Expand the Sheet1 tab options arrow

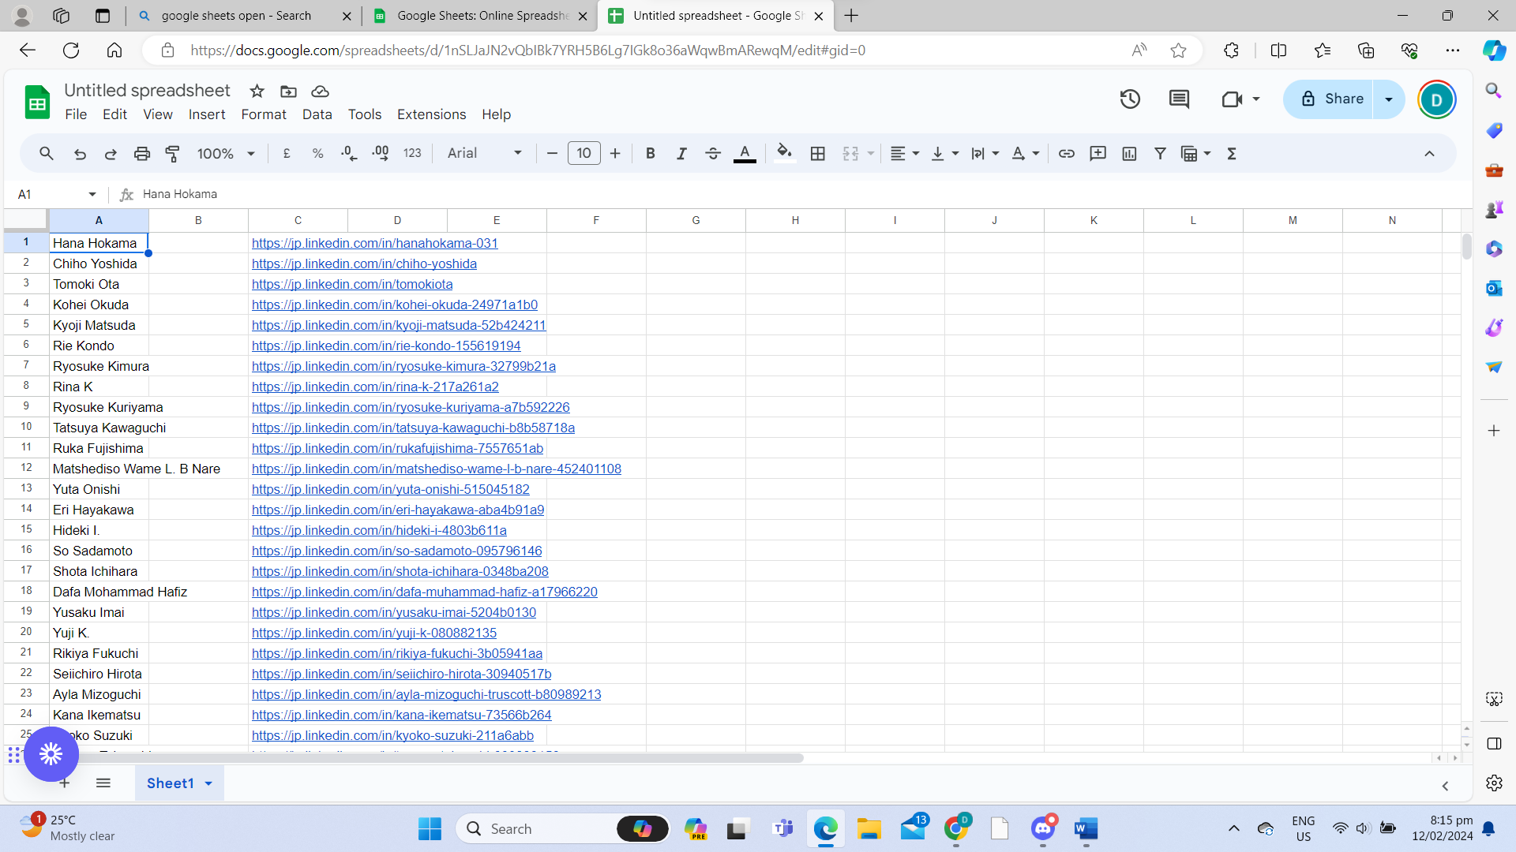pyautogui.click(x=208, y=783)
